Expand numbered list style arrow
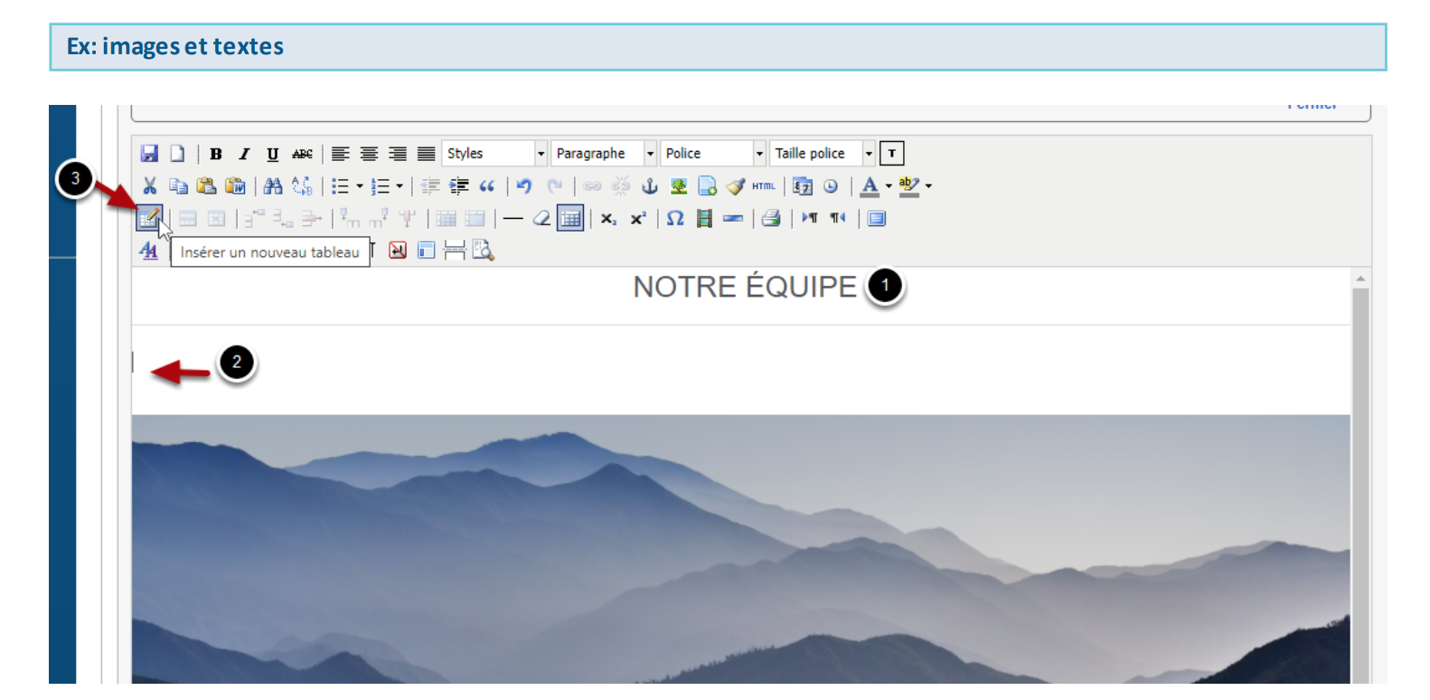The height and width of the screenshot is (700, 1430). click(x=399, y=186)
